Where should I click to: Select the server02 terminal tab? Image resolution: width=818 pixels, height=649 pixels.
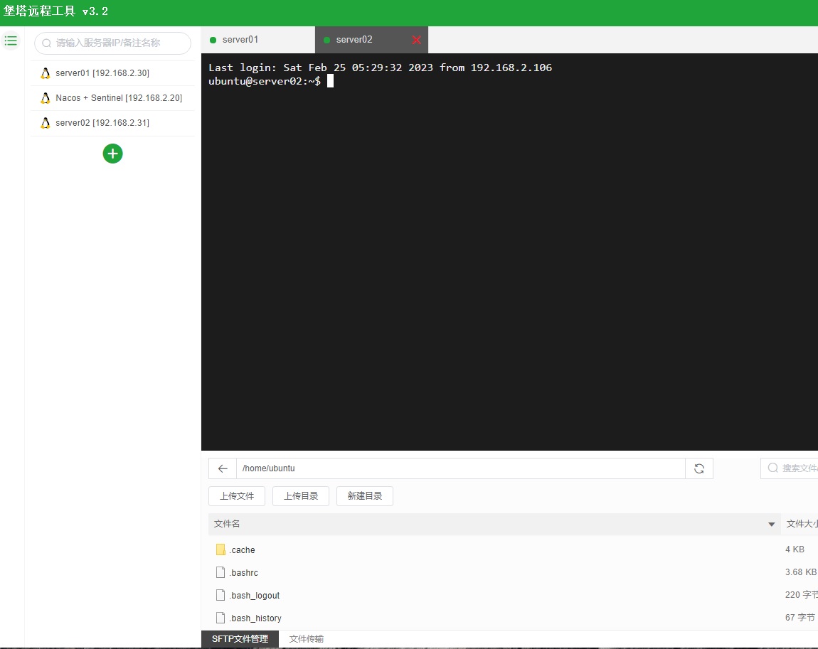[x=354, y=40]
